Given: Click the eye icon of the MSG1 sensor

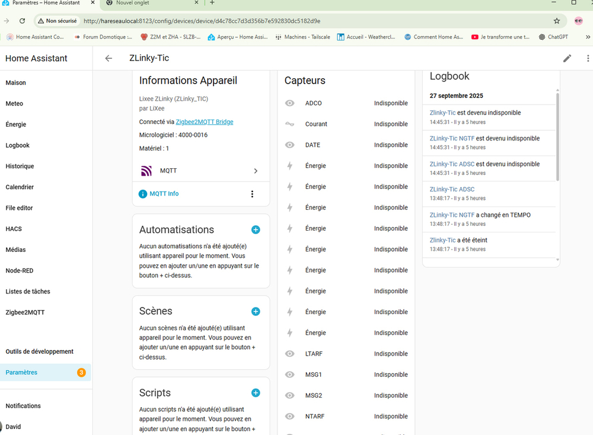Looking at the screenshot, I should tap(290, 375).
